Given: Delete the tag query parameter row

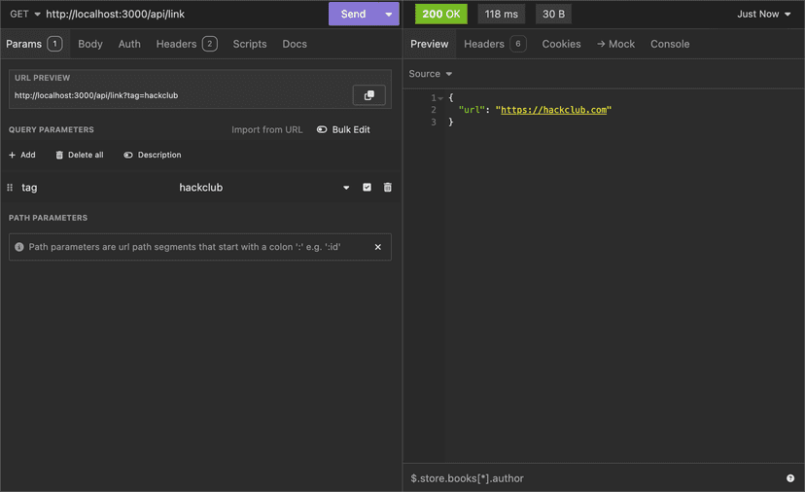Looking at the screenshot, I should [388, 188].
